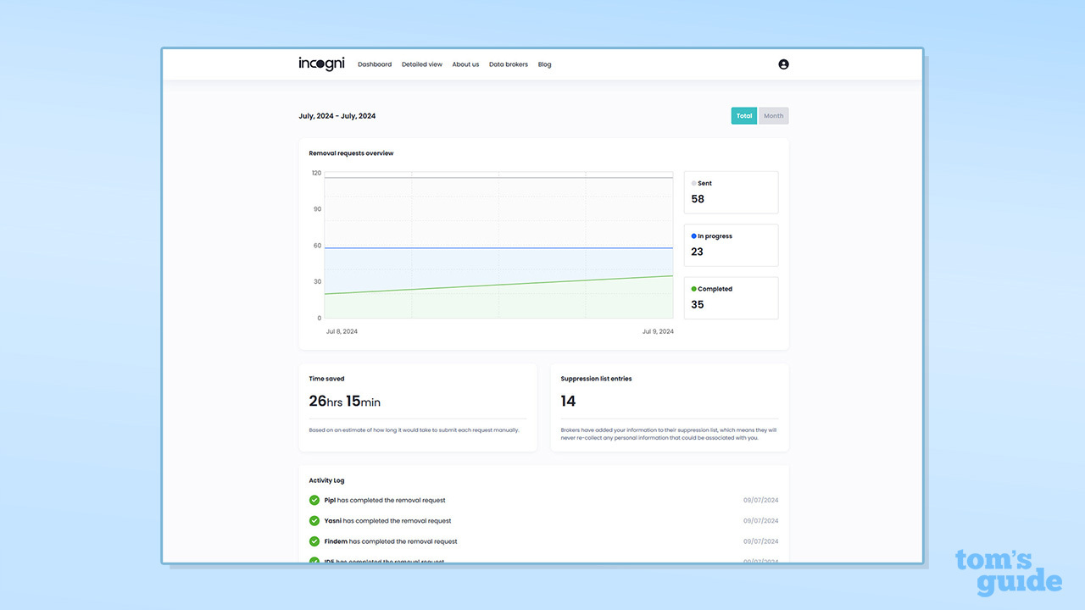Image resolution: width=1085 pixels, height=610 pixels.
Task: Click the Time saved panel
Action: pyautogui.click(x=417, y=407)
